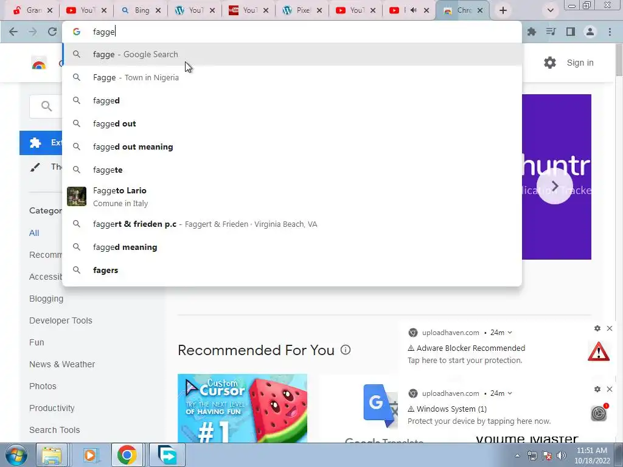Click the web store search box
Screen dimensions: 623x467
point(46,106)
